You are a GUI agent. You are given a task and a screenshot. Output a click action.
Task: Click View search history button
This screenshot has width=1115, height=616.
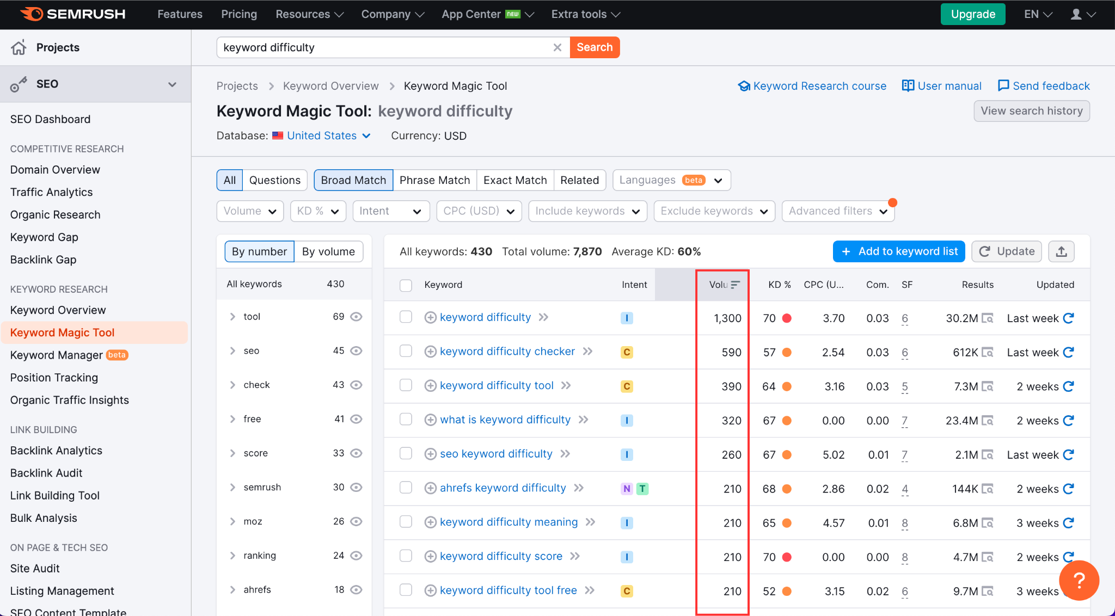1032,111
